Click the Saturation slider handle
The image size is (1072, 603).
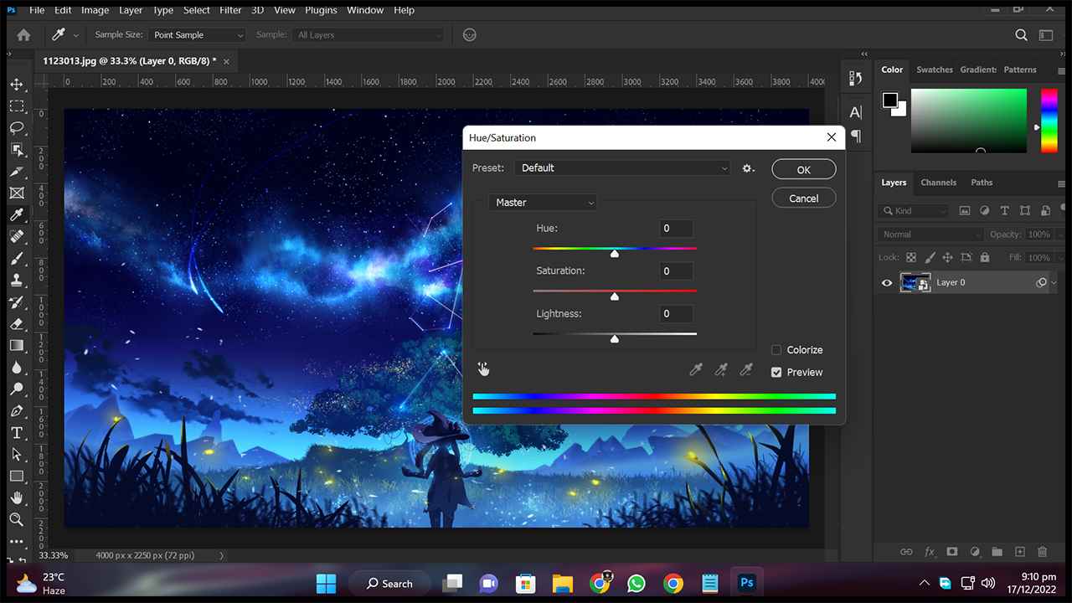click(615, 296)
